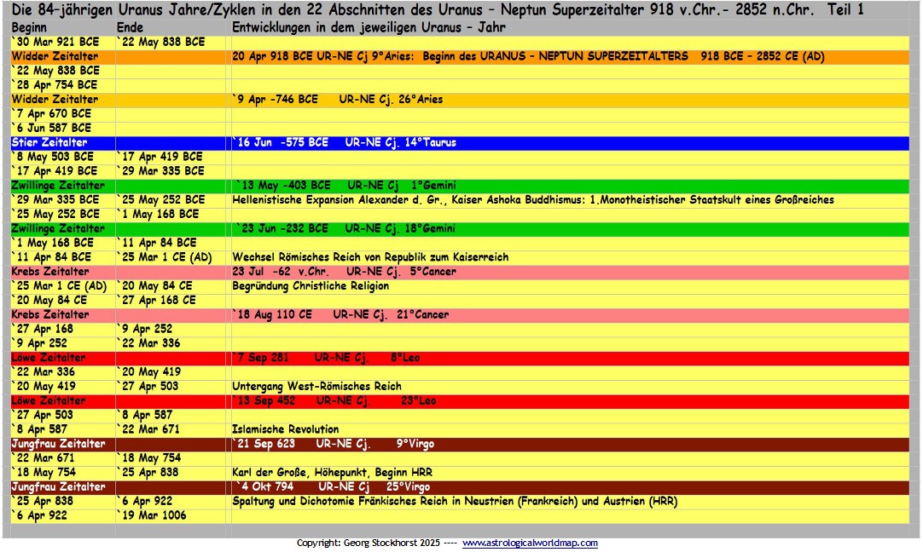Click the Beginn column header
Image resolution: width=923 pixels, height=552 pixels.
[x=29, y=27]
